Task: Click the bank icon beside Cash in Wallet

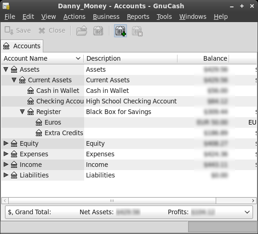Action: (31, 91)
